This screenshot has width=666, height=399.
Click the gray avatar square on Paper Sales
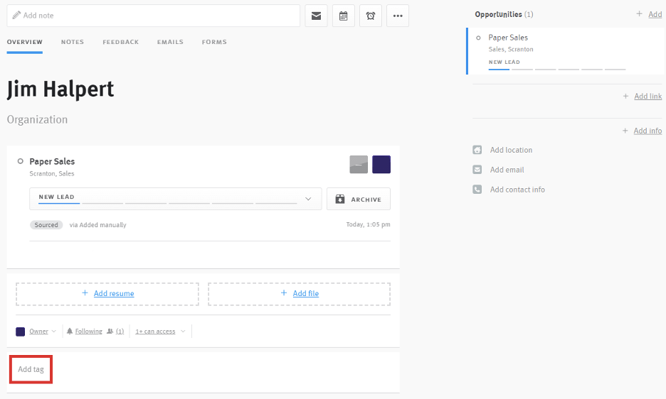pos(359,165)
